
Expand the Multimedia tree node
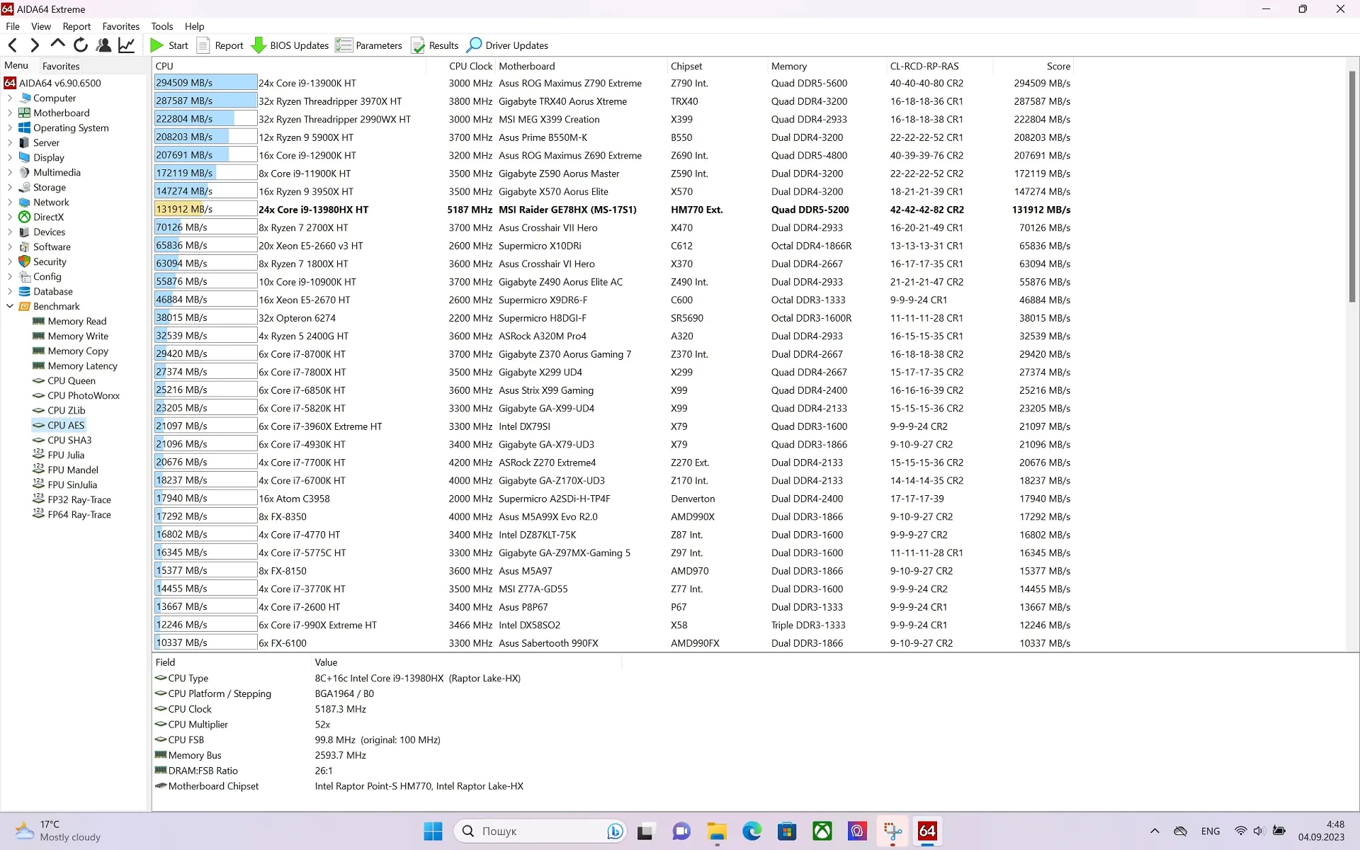tap(10, 173)
